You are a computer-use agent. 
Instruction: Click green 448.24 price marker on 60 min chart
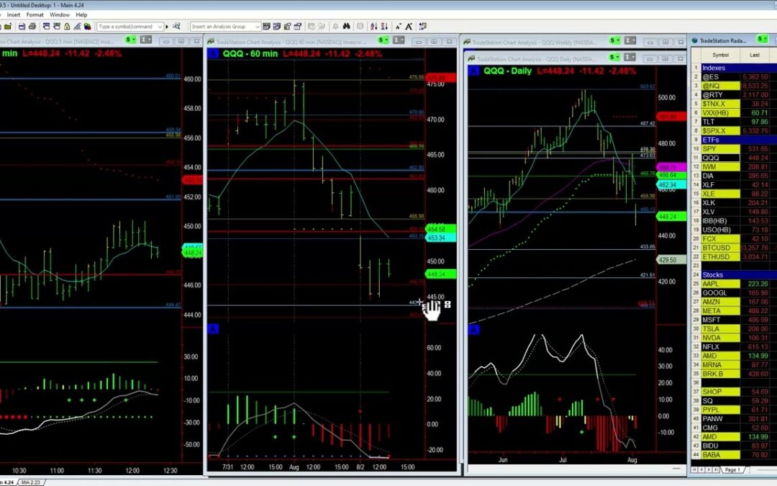440,274
